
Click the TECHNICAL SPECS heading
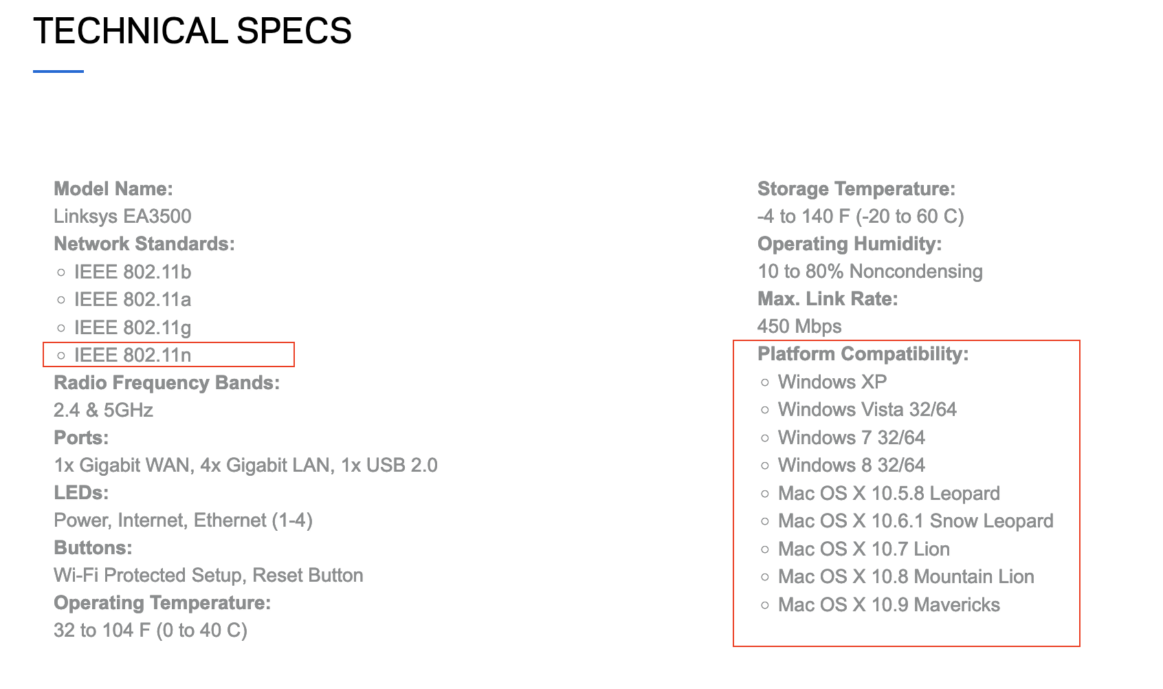coord(192,32)
